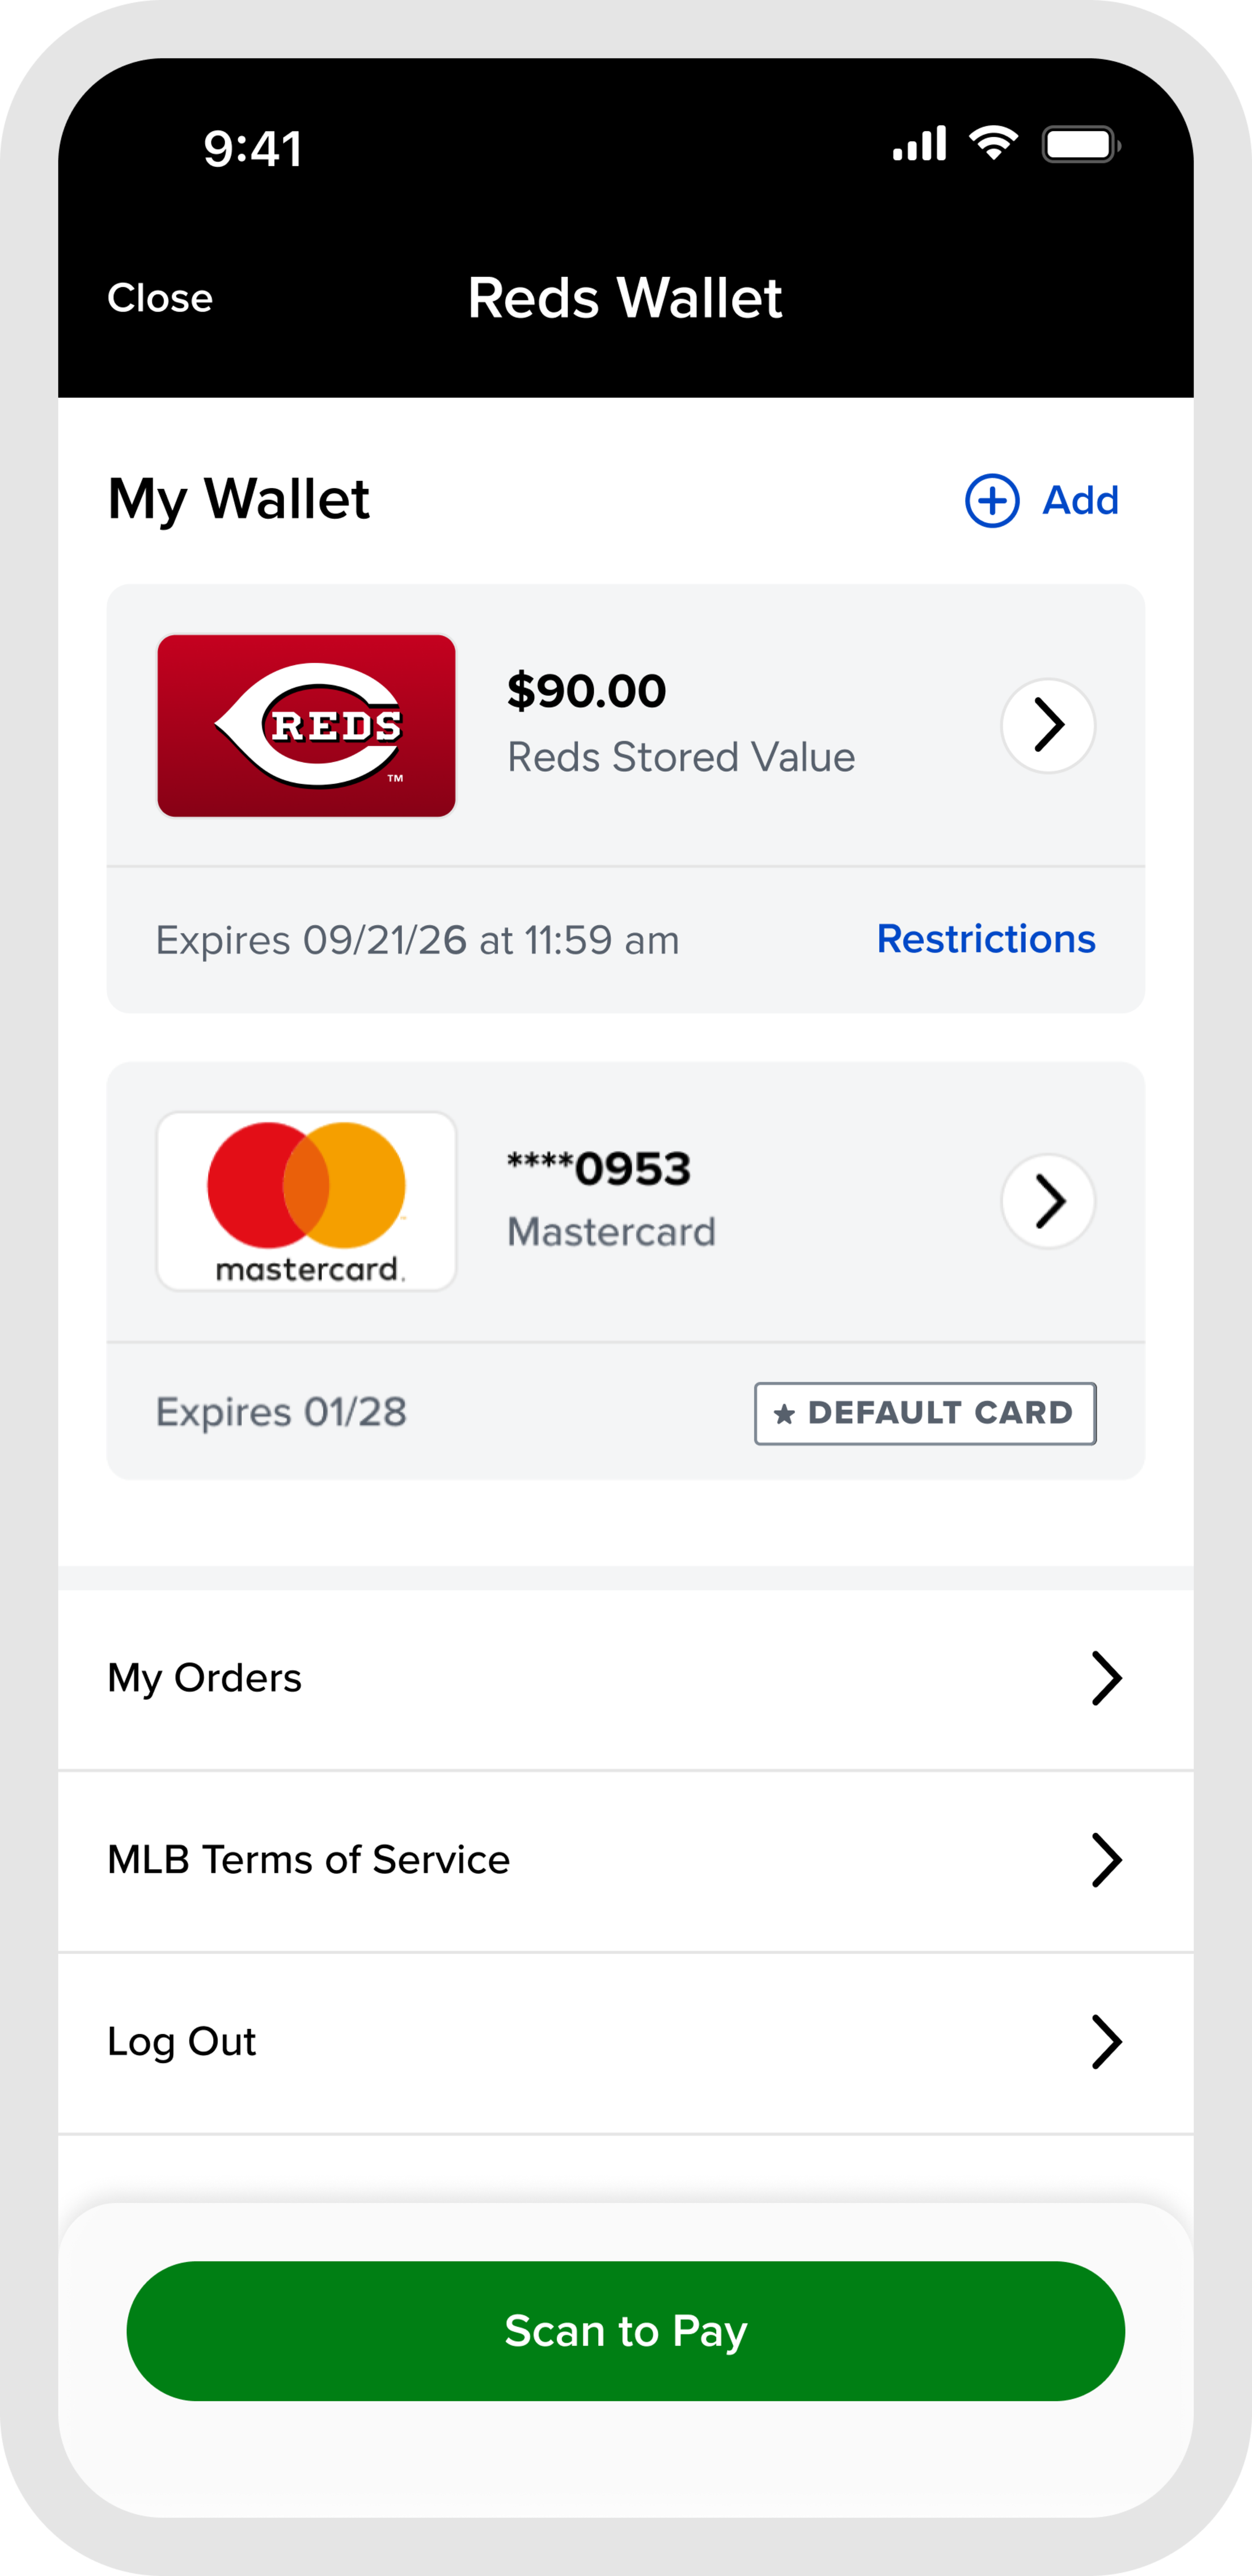Tap the Wi-Fi status icon
Viewport: 1252px width, 2576px height.
pyautogui.click(x=993, y=144)
